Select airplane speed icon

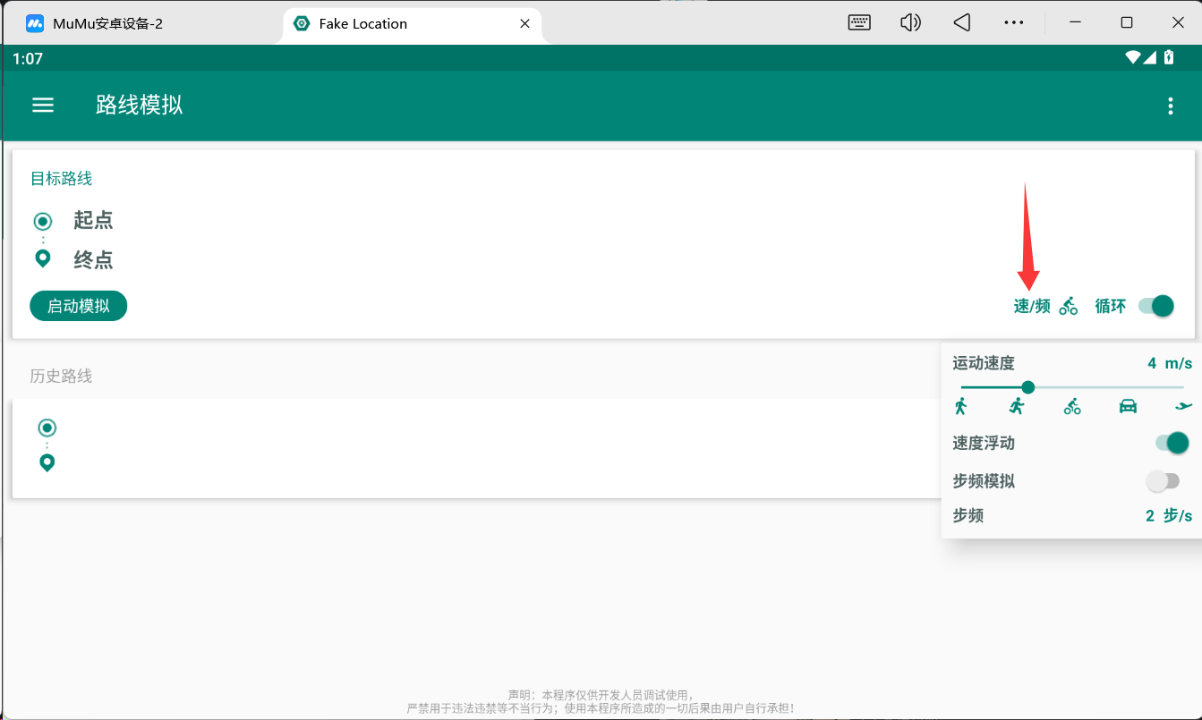[x=1183, y=407]
